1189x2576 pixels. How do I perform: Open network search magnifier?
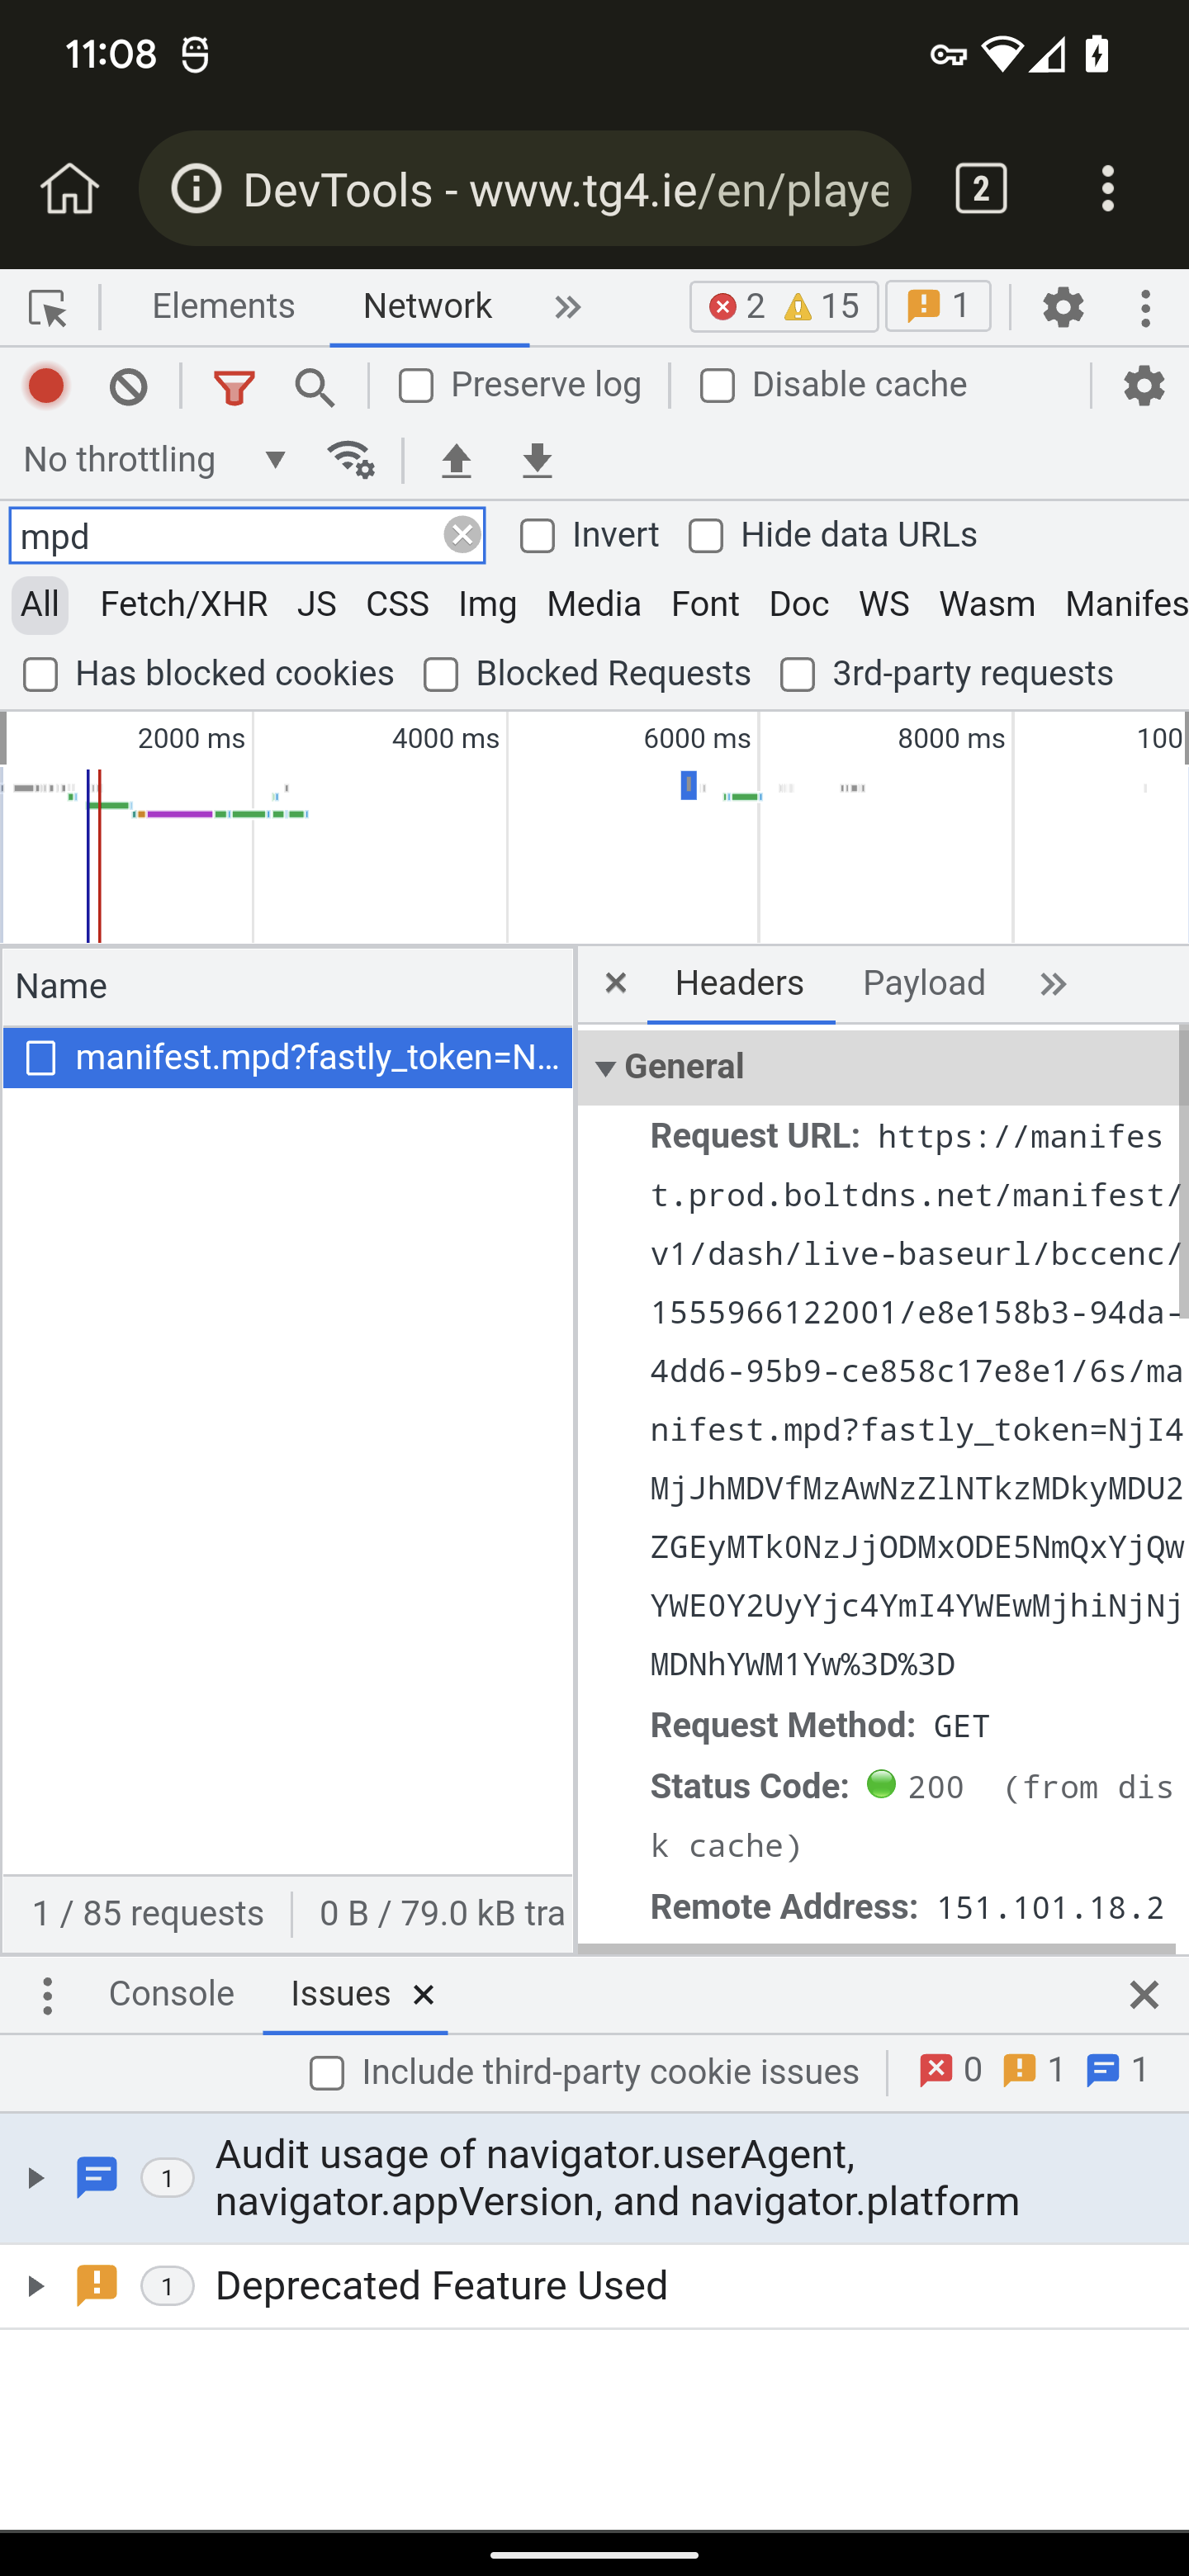(314, 386)
